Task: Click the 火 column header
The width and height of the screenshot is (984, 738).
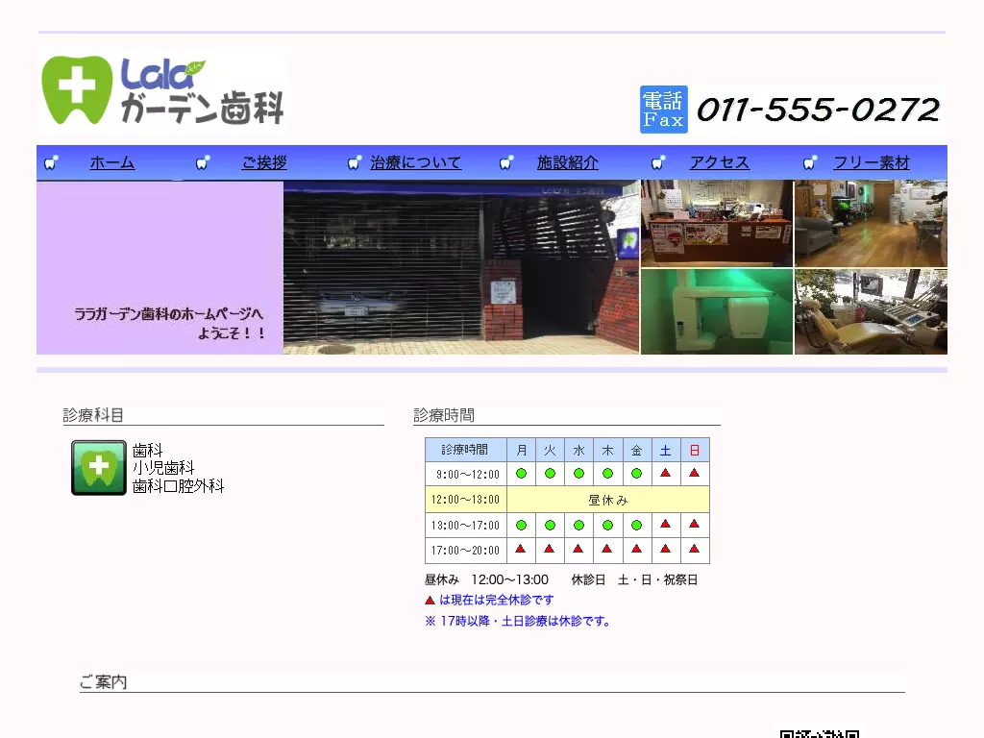Action: [x=550, y=450]
